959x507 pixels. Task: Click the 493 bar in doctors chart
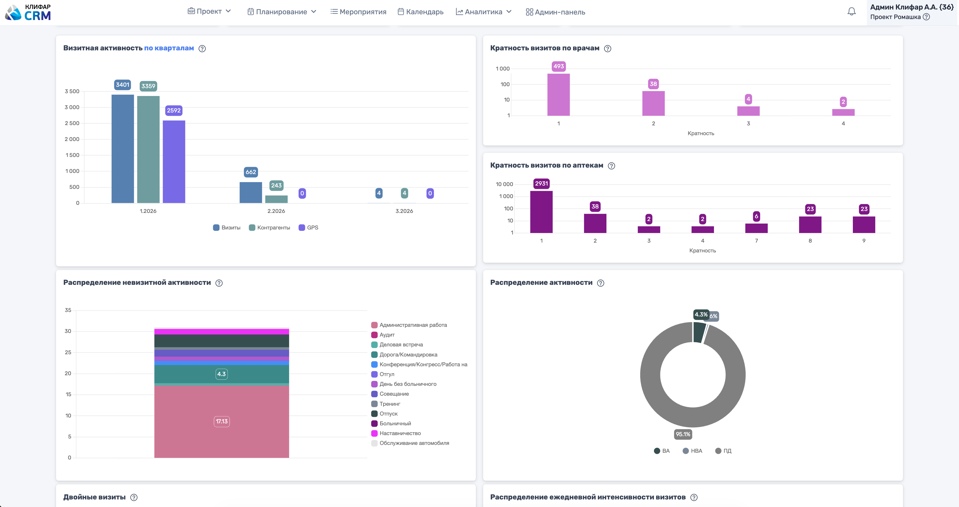[x=558, y=95]
